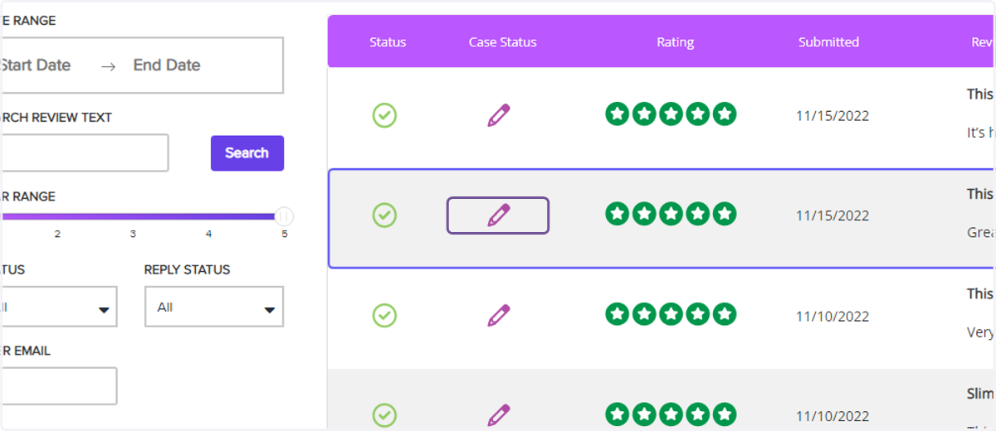This screenshot has height=431, width=996.
Task: Click five-star rating in highlighted row
Action: point(671,214)
